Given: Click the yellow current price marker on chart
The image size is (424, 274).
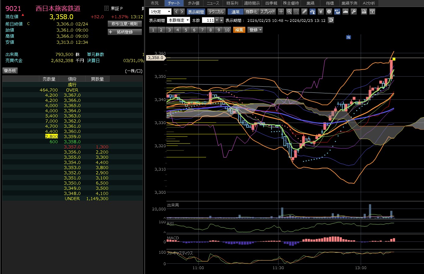Looking at the screenshot, I should 394,59.
